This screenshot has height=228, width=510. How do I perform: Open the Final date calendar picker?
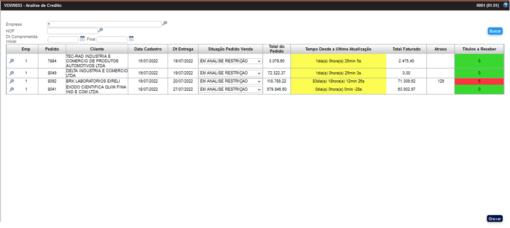[131, 39]
